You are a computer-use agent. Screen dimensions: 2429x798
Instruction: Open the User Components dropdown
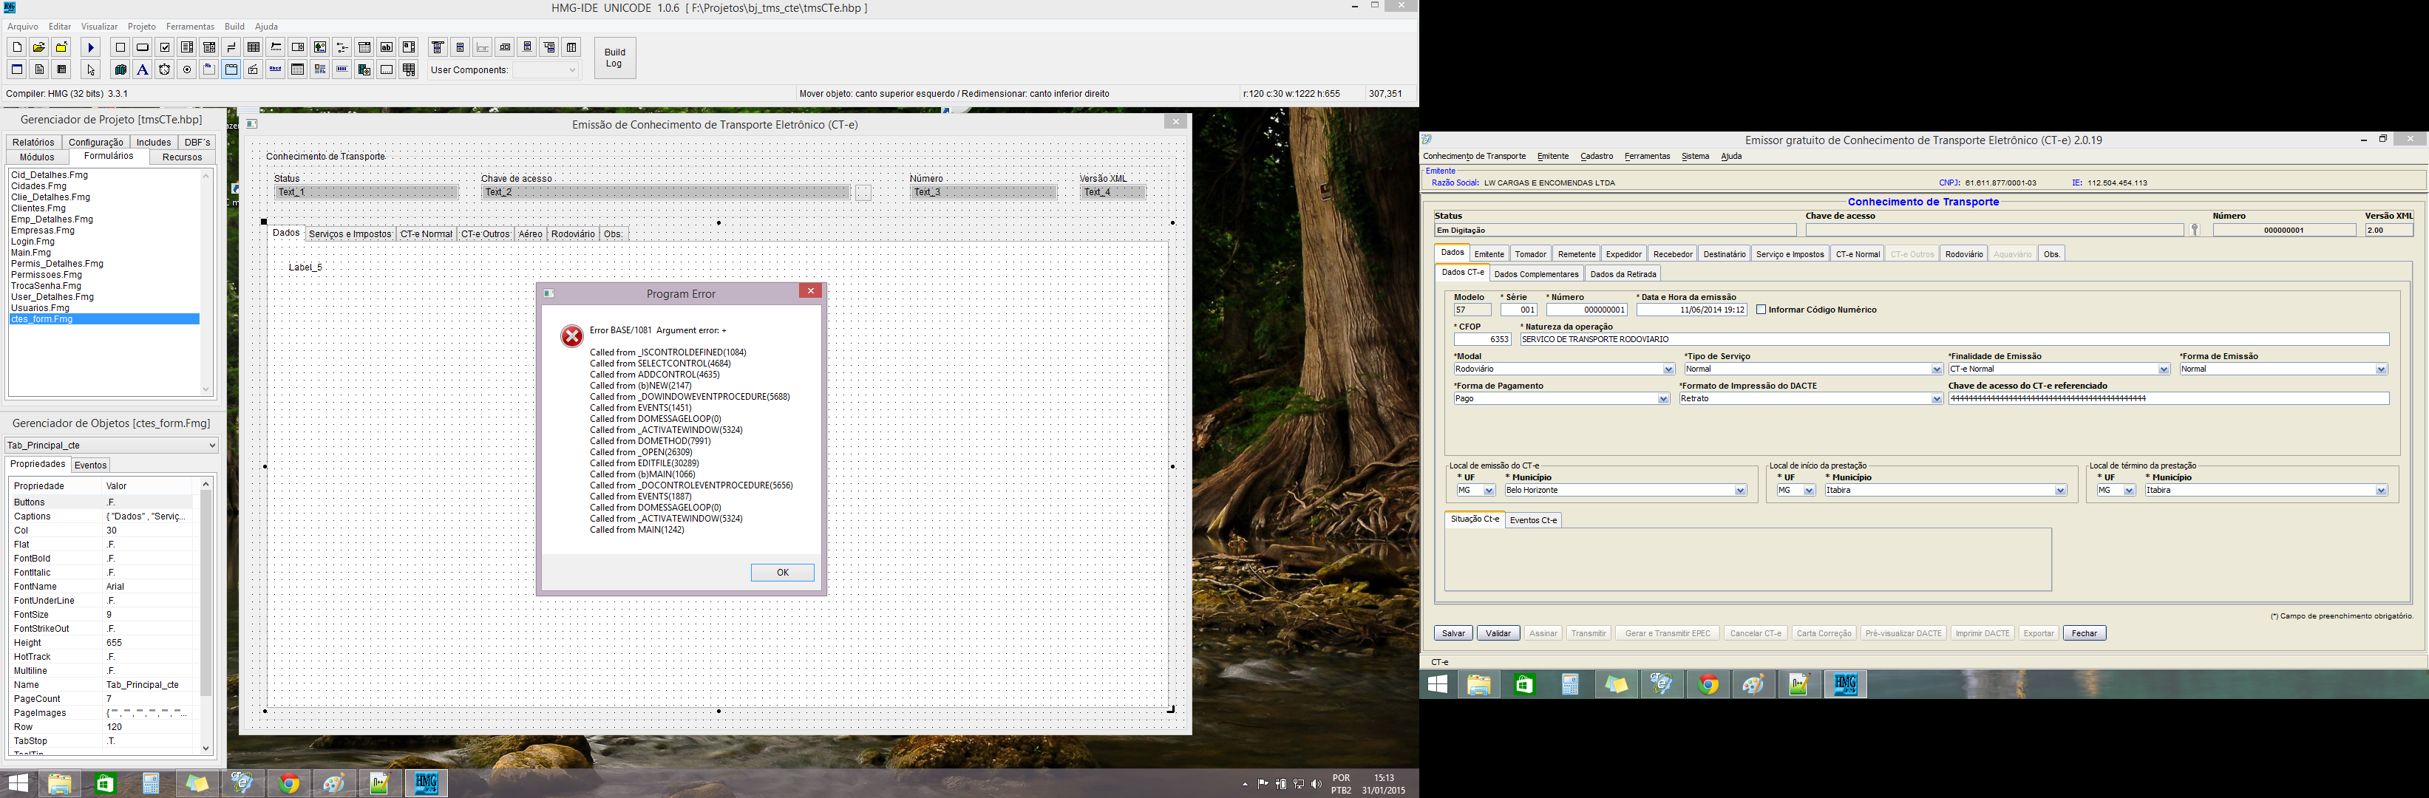click(x=571, y=69)
